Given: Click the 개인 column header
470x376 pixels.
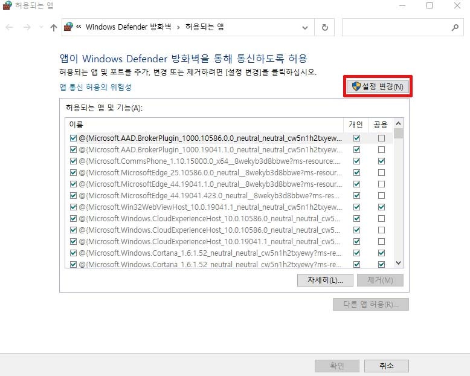Looking at the screenshot, I should 356,125.
